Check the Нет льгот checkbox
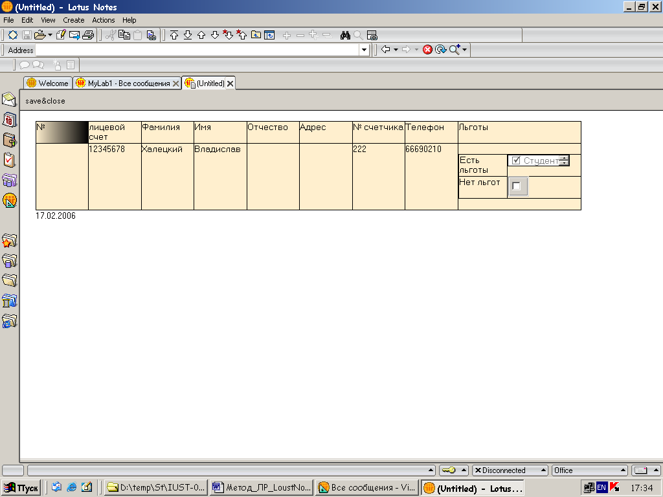 [516, 186]
